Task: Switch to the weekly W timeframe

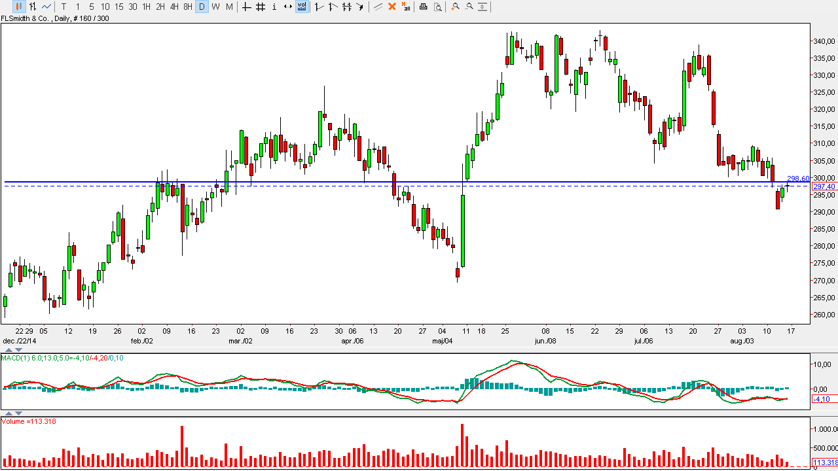Action: tap(215, 7)
